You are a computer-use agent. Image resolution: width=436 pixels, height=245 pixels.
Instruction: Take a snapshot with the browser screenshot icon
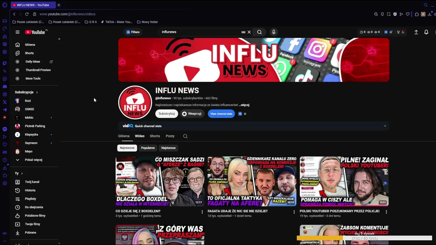coord(389,14)
